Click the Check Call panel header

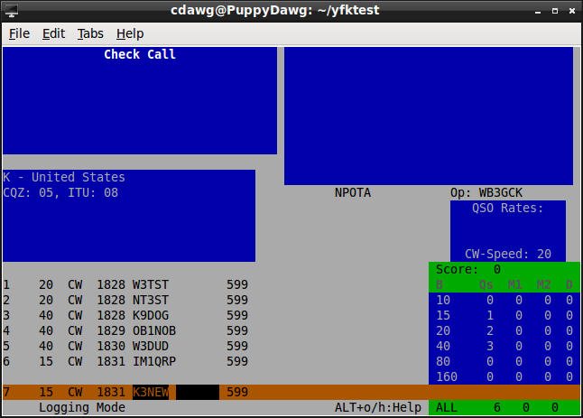coord(140,55)
